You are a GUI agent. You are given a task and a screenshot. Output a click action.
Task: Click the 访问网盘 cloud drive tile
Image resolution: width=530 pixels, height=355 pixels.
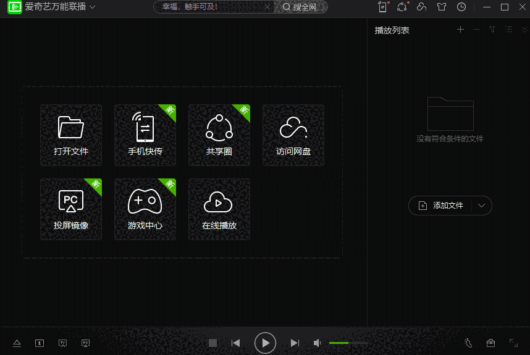(293, 135)
